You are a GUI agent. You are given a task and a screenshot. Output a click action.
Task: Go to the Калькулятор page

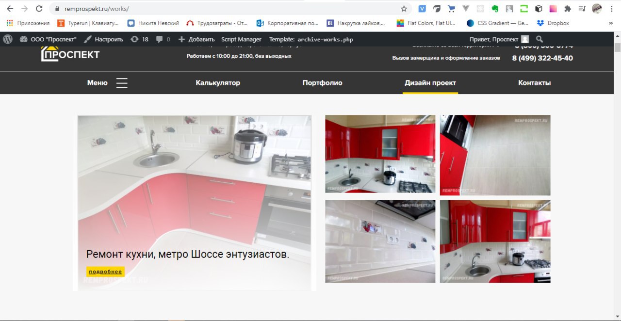pyautogui.click(x=218, y=83)
